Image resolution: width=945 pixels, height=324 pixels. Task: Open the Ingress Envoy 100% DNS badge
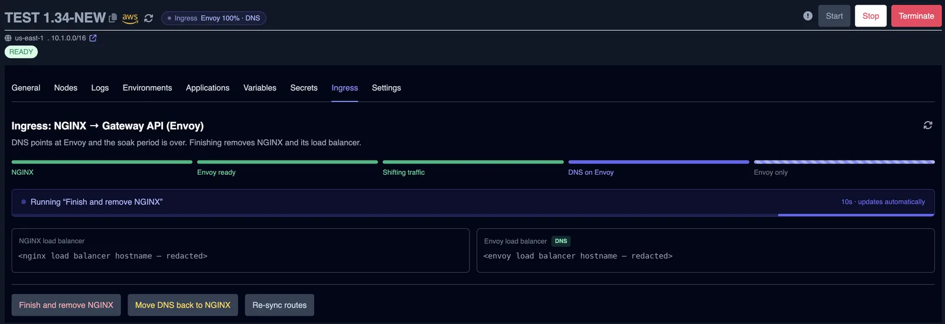click(214, 18)
